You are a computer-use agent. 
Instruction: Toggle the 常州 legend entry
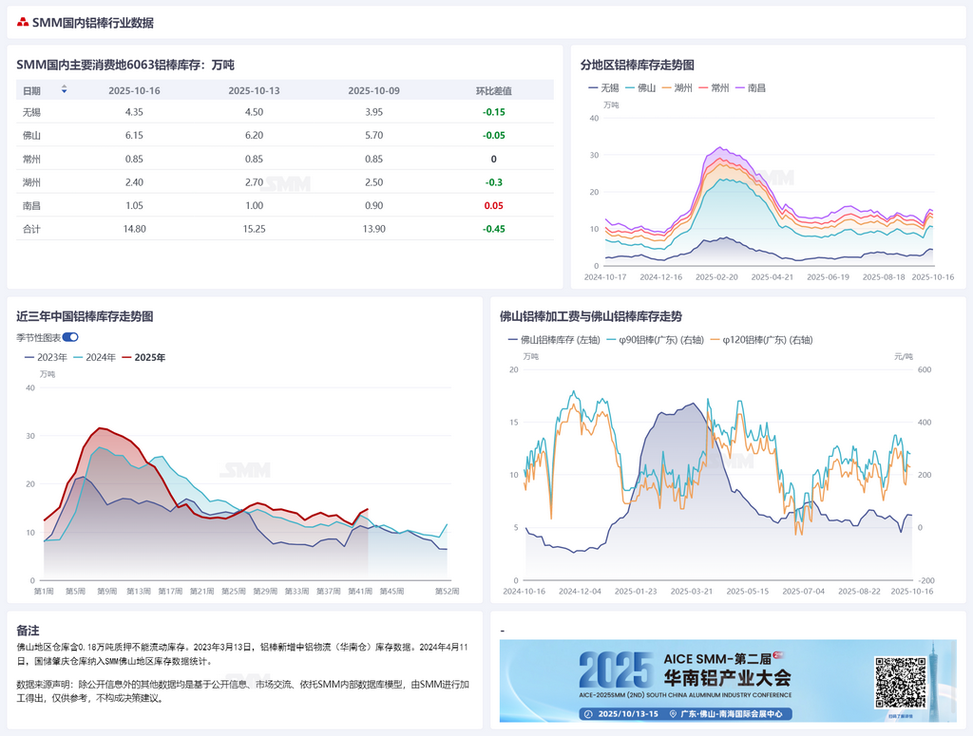(x=717, y=87)
